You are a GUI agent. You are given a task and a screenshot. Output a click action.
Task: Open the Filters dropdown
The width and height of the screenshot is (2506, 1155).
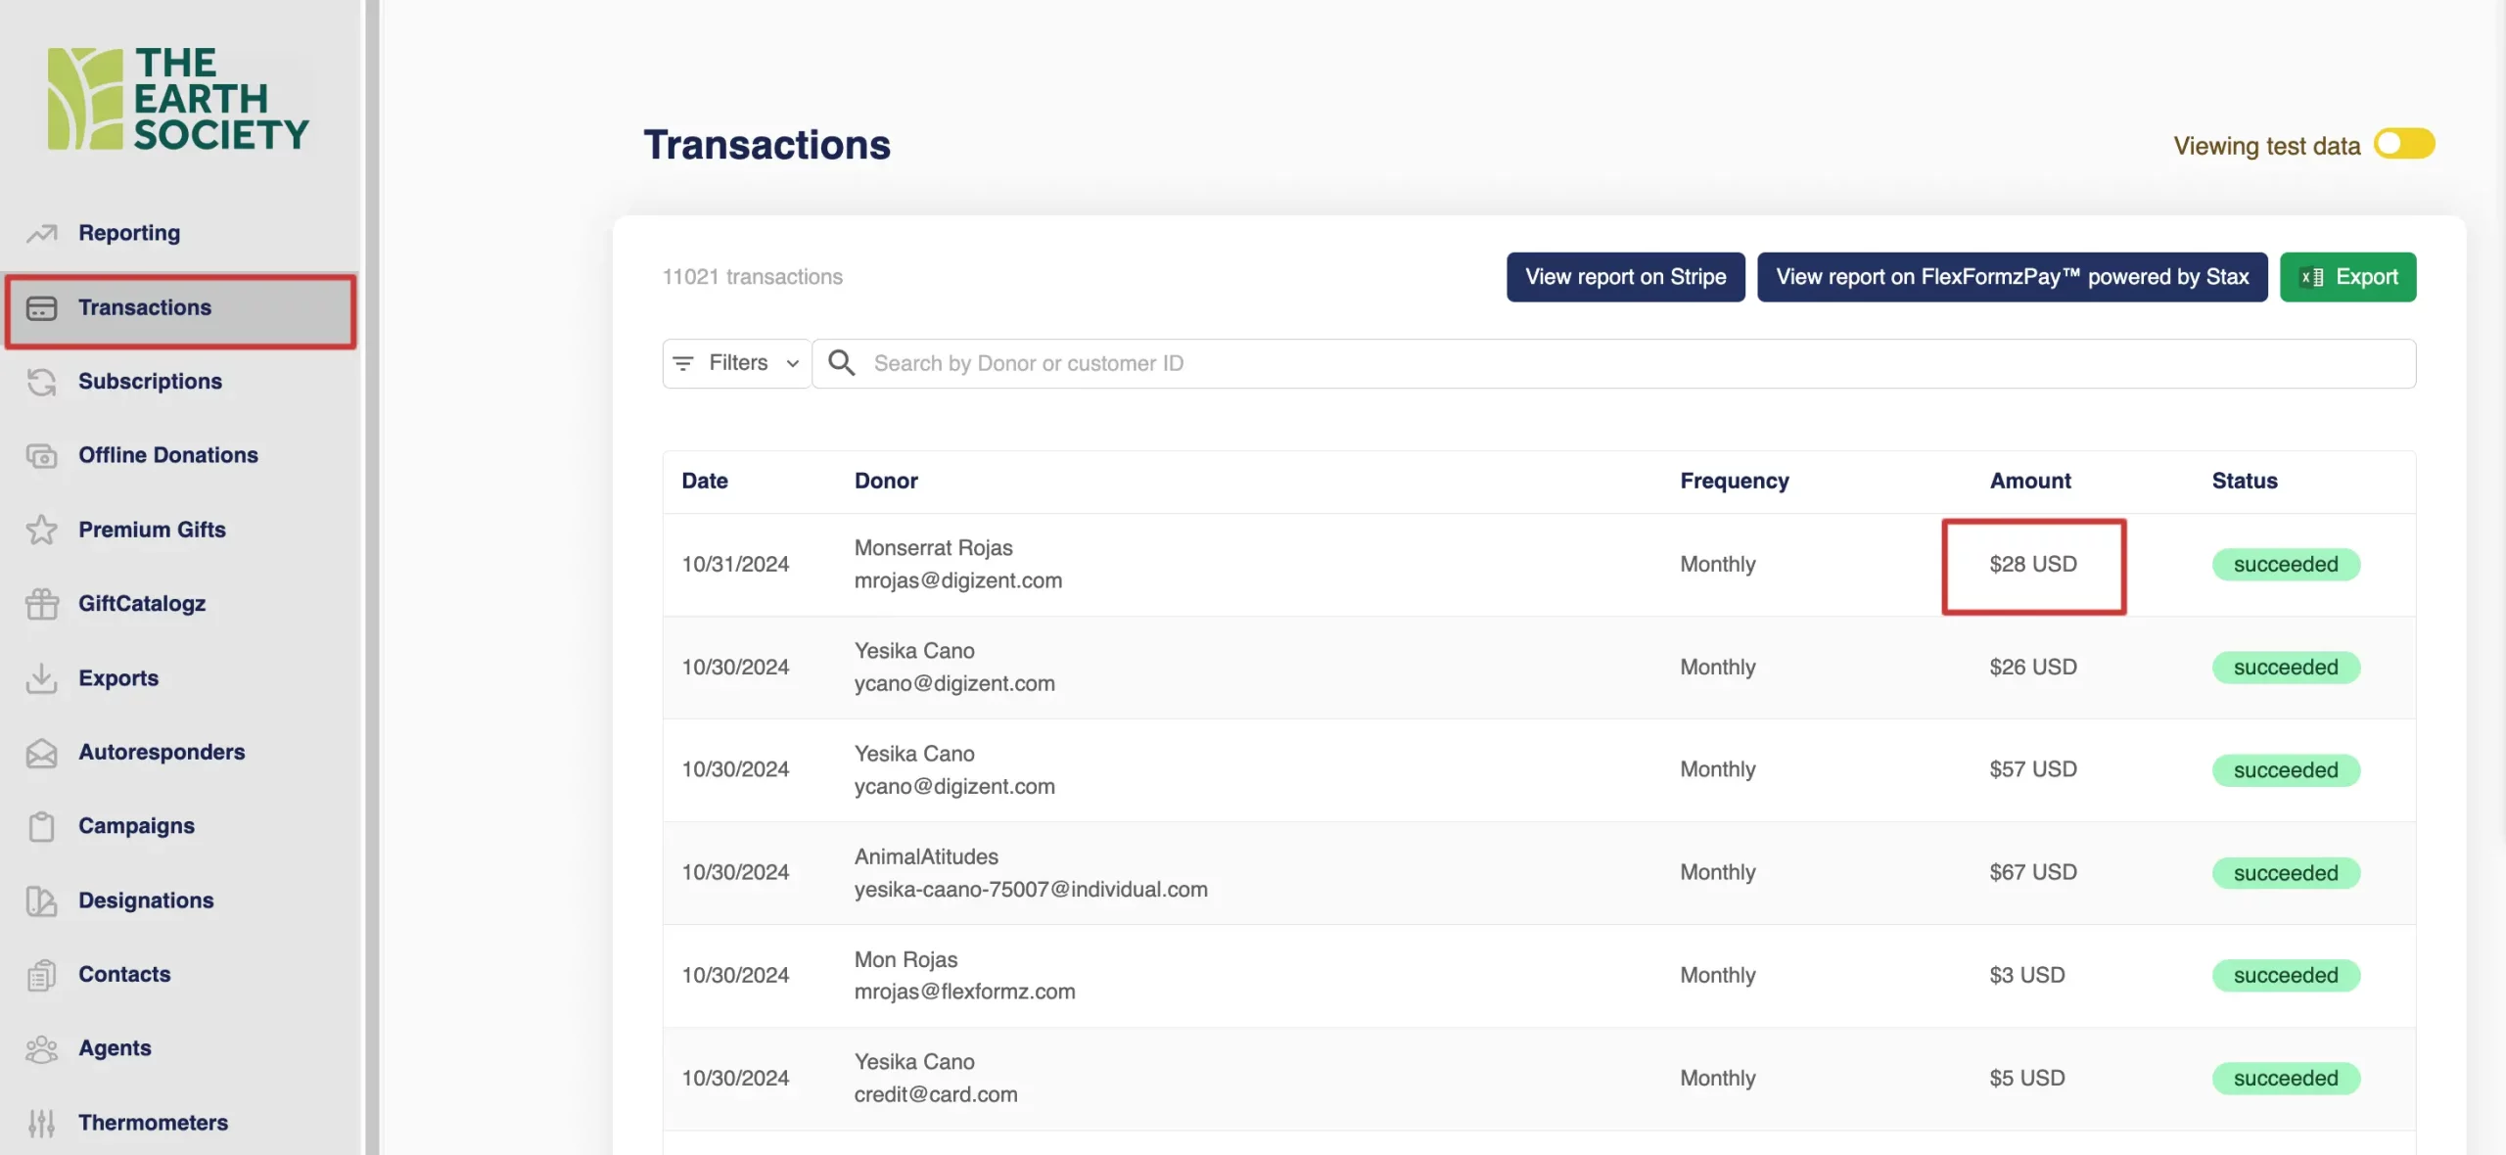[x=736, y=363]
